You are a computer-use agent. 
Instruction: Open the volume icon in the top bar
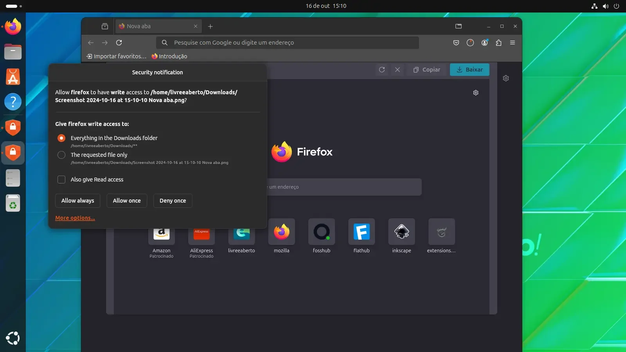pos(606,6)
